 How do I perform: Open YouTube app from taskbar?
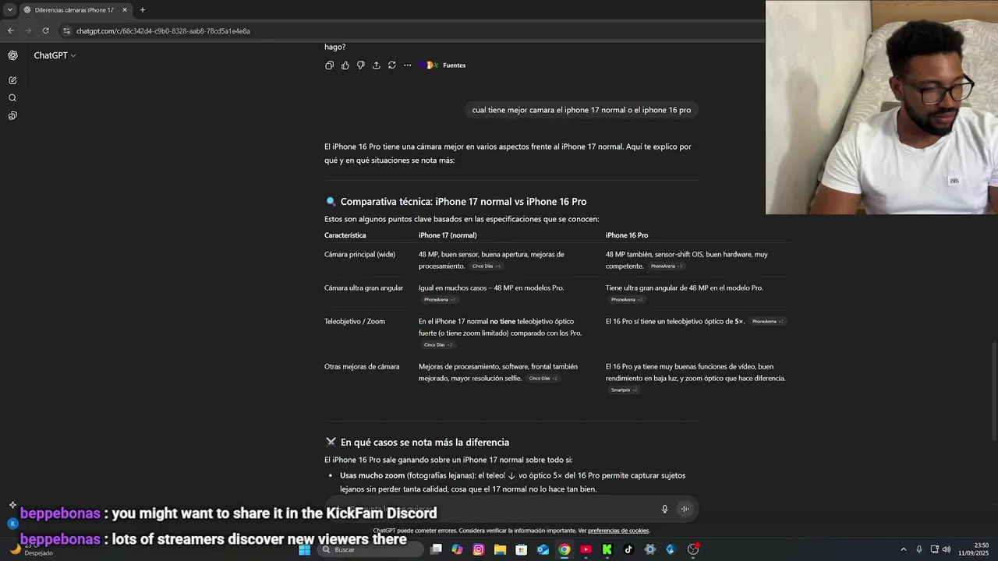click(586, 549)
